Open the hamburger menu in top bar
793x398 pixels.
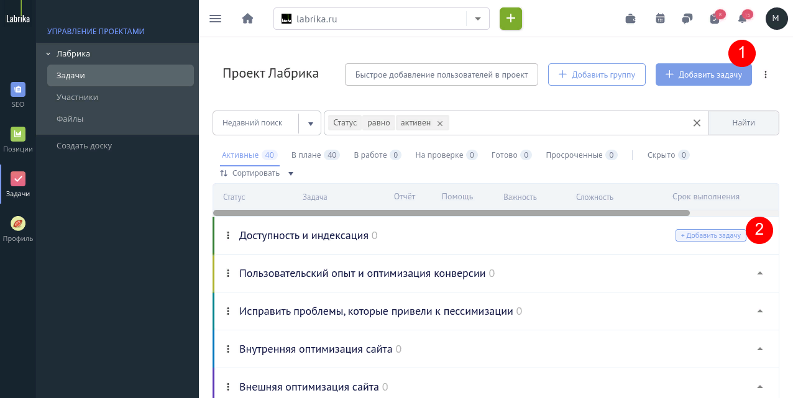[216, 19]
